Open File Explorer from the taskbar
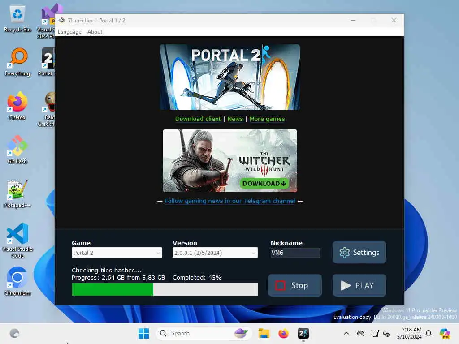Image resolution: width=459 pixels, height=344 pixels. pyautogui.click(x=264, y=333)
